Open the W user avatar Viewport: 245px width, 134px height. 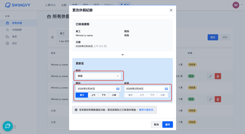click(236, 5)
